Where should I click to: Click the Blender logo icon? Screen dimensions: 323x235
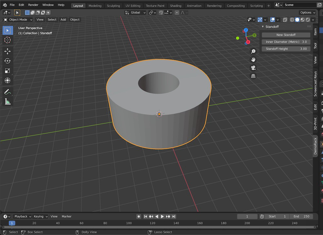5,5
